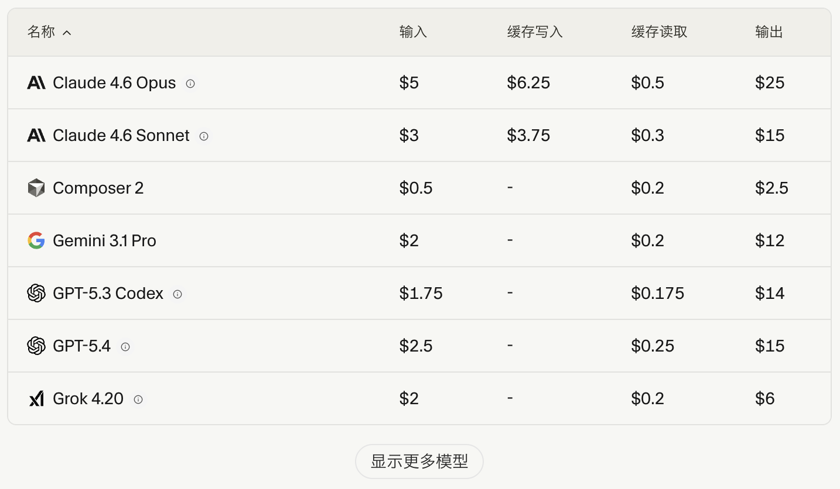Click the info icon next to GPT-5.4
The image size is (840, 489).
pyautogui.click(x=125, y=347)
